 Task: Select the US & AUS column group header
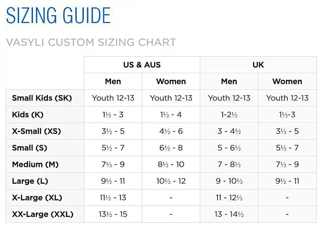pyautogui.click(x=142, y=65)
